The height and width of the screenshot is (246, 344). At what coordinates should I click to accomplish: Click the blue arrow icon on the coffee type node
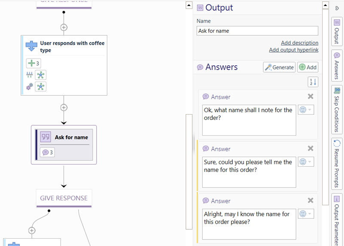coord(32,46)
